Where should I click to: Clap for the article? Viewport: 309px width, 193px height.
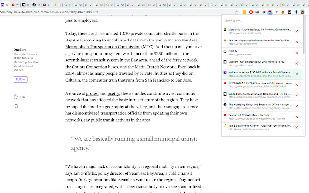(x=15, y=96)
